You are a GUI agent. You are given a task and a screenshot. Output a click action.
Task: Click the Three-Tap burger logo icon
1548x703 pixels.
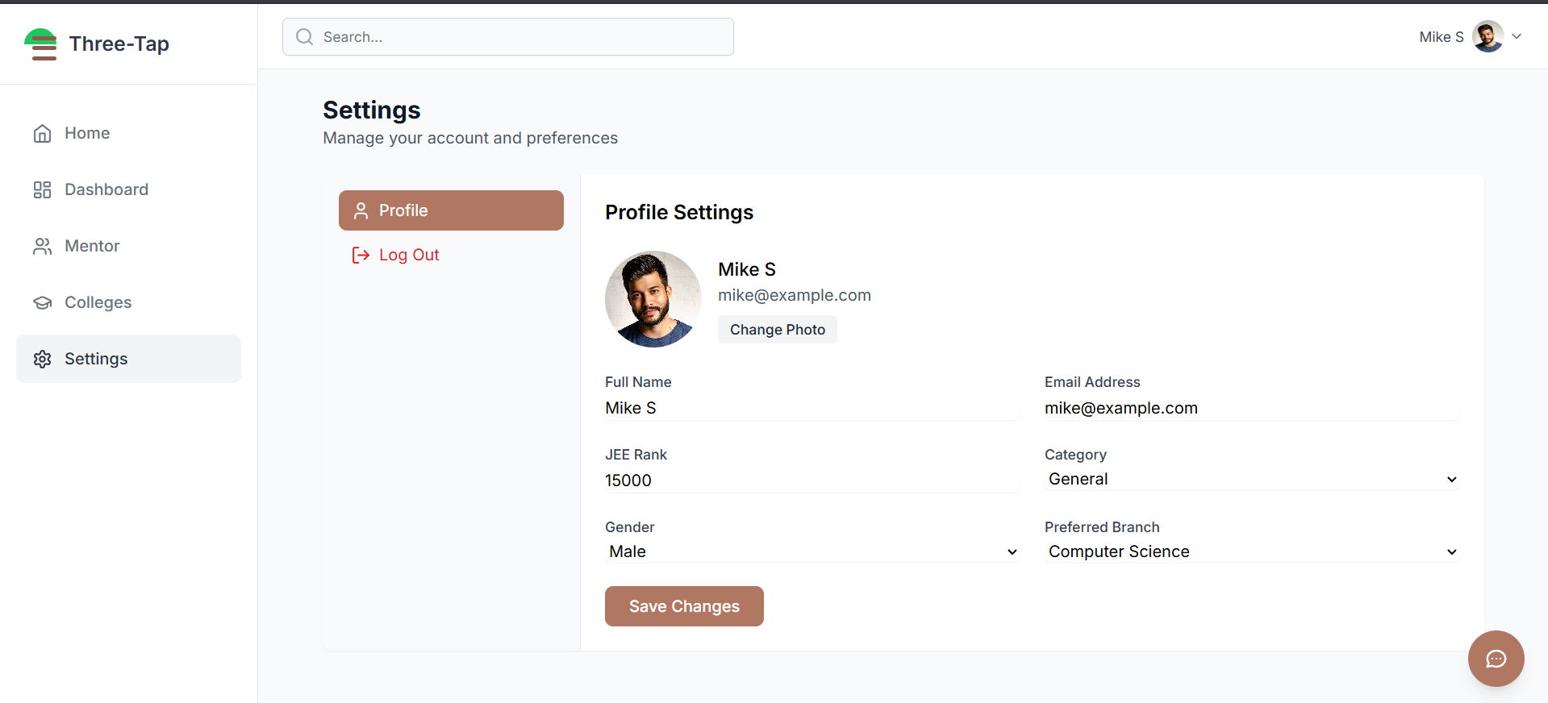(40, 44)
